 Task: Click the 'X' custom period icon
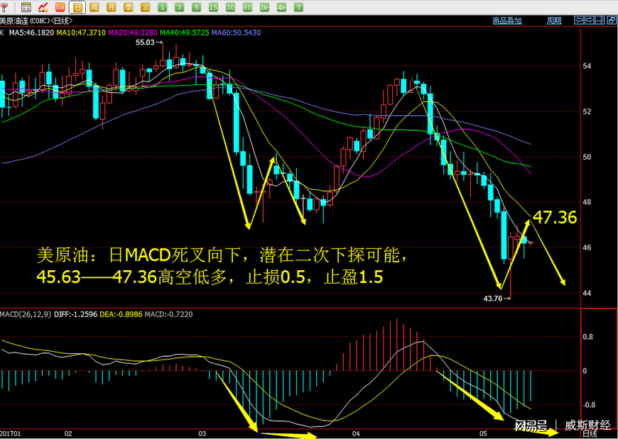(144, 6)
